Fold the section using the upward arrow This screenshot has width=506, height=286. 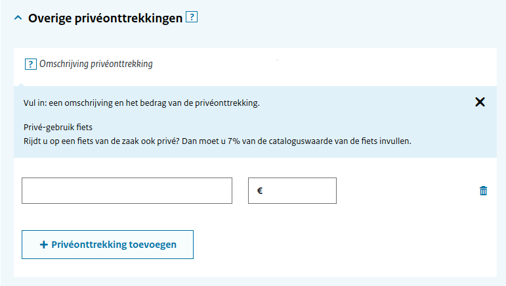pos(18,18)
